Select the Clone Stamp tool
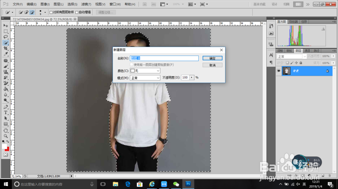 click(6, 72)
